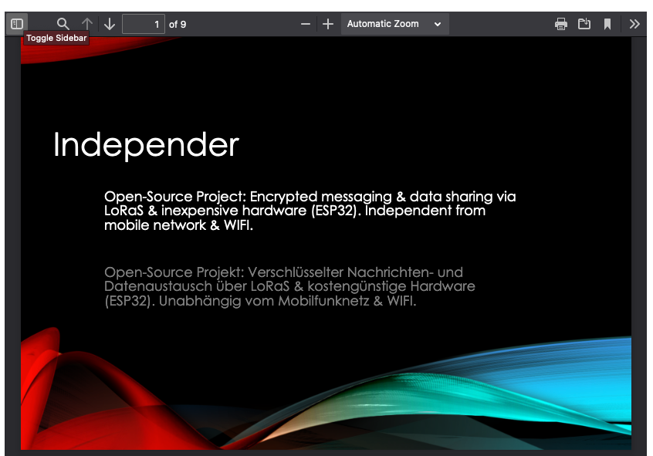Go to next page with down arrow
The height and width of the screenshot is (456, 653).
click(x=110, y=24)
